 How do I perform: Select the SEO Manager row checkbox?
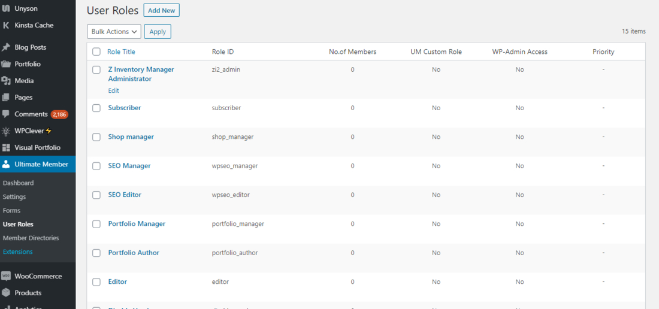(x=96, y=166)
